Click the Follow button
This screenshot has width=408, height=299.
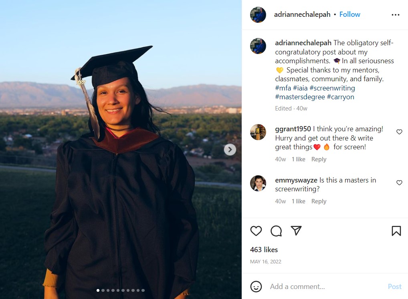click(349, 14)
